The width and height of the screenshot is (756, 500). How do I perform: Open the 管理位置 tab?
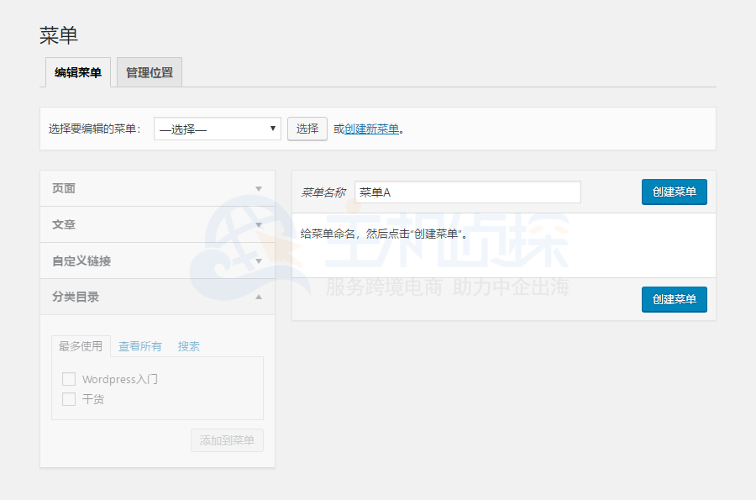tap(150, 73)
